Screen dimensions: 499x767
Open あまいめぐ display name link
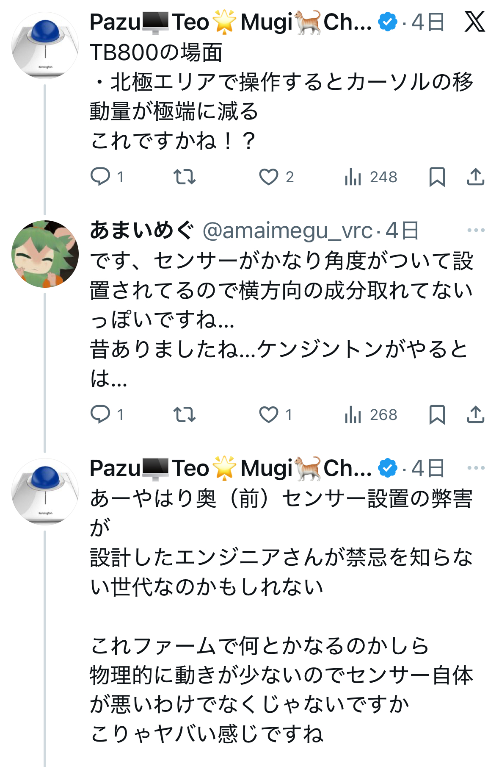142,231
